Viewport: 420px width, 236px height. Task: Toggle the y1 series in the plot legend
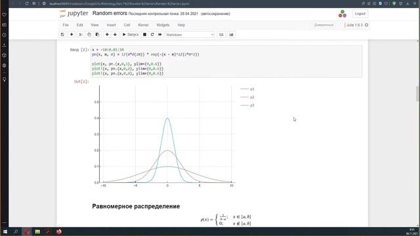[x=247, y=89]
